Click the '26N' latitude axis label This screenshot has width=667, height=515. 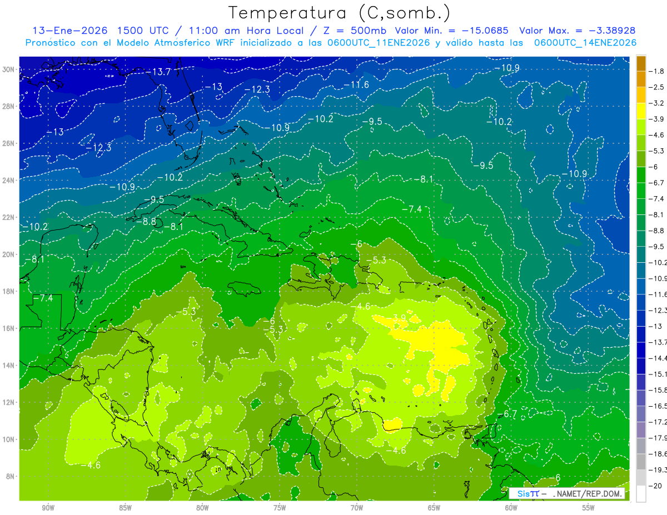pyautogui.click(x=8, y=143)
